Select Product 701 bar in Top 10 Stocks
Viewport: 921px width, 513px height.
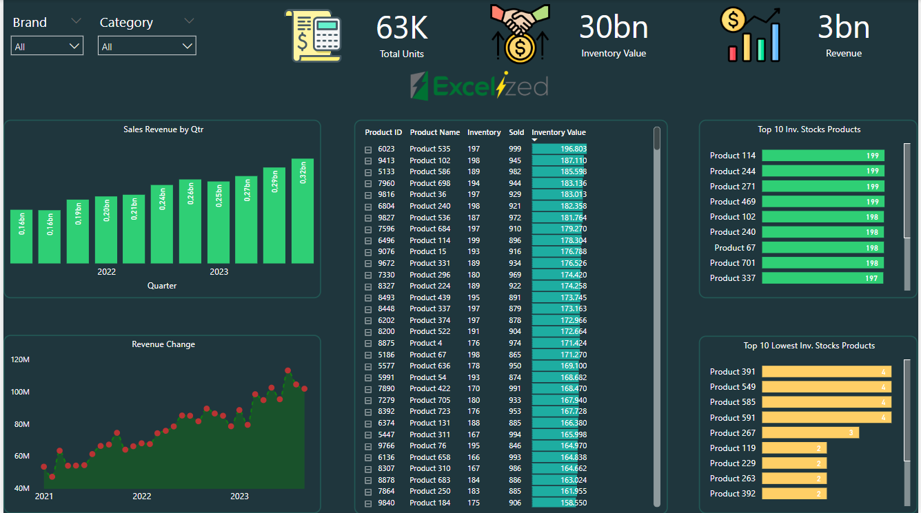pos(823,262)
